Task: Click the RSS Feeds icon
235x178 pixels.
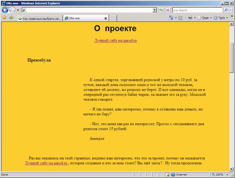Action: tap(180, 18)
